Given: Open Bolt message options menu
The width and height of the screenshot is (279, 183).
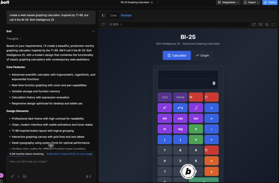Looking at the screenshot, I should coord(93,31).
